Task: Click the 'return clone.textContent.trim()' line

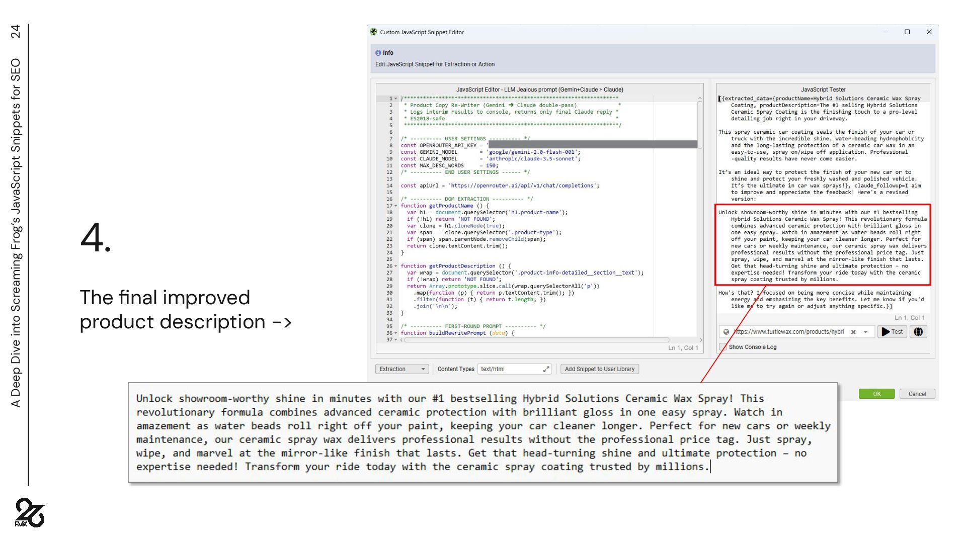Action: (x=457, y=246)
